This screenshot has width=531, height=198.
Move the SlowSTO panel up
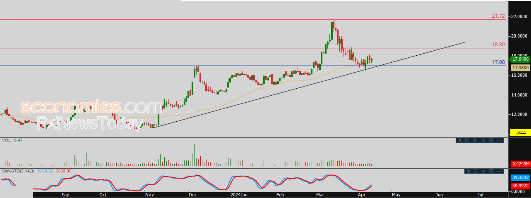point(484,171)
